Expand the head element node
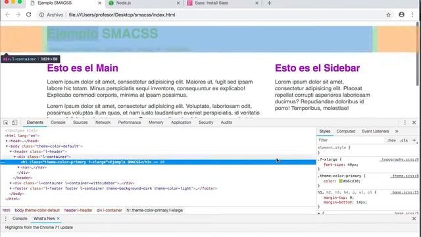The height and width of the screenshot is (237, 421). pos(7,141)
